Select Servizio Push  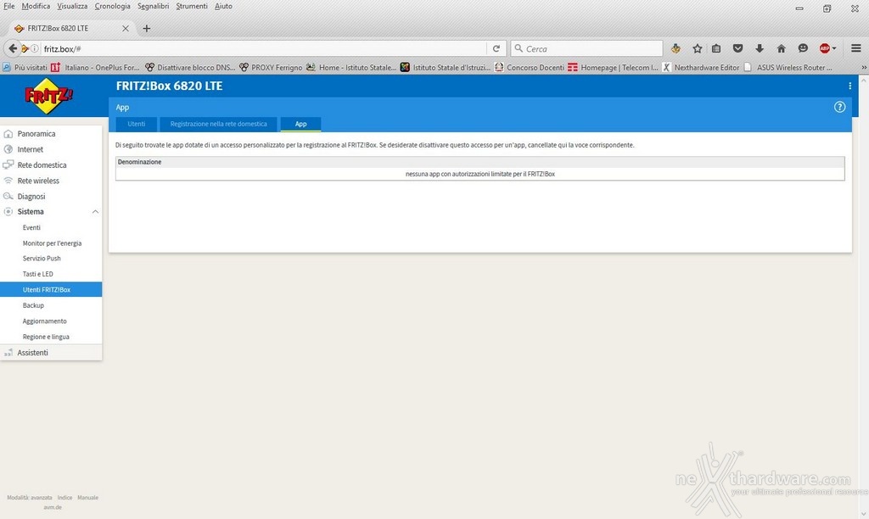coord(42,258)
